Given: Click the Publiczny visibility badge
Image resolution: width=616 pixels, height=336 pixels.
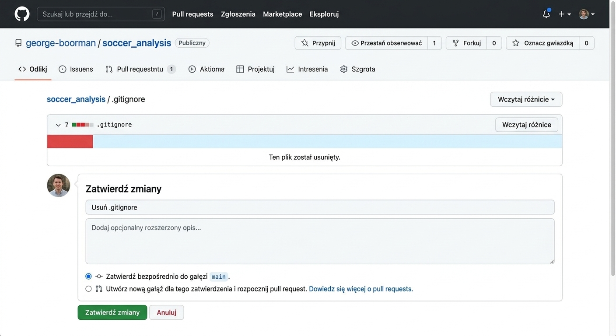Looking at the screenshot, I should (192, 43).
